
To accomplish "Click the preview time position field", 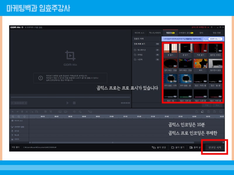I will 19,103.
